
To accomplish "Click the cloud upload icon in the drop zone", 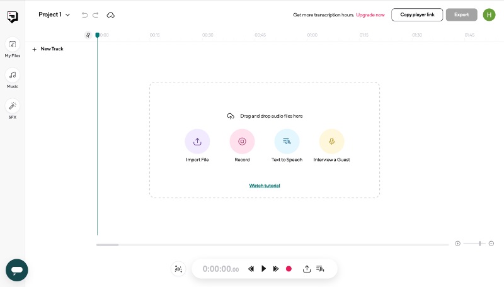I will pos(231,116).
